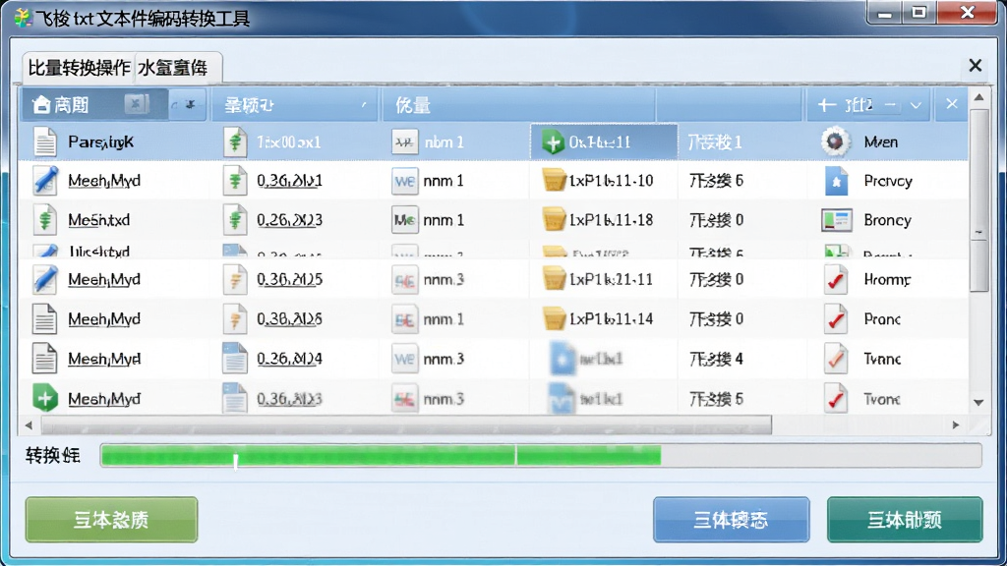Image resolution: width=1007 pixels, height=566 pixels.
Task: Click the version value 0.26.2023
Action: coord(290,220)
